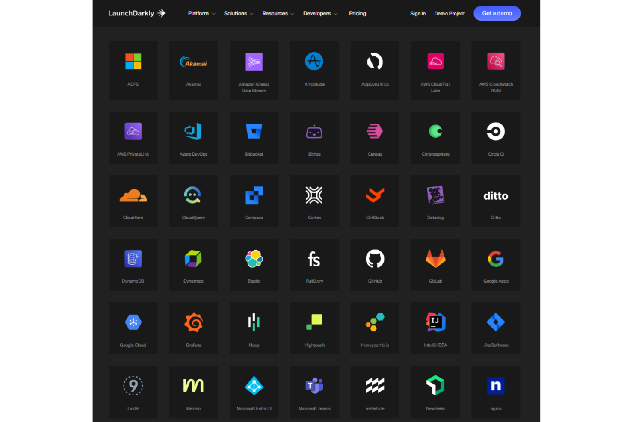633x422 pixels.
Task: Select the AppDynamics logo
Action: [x=375, y=61]
